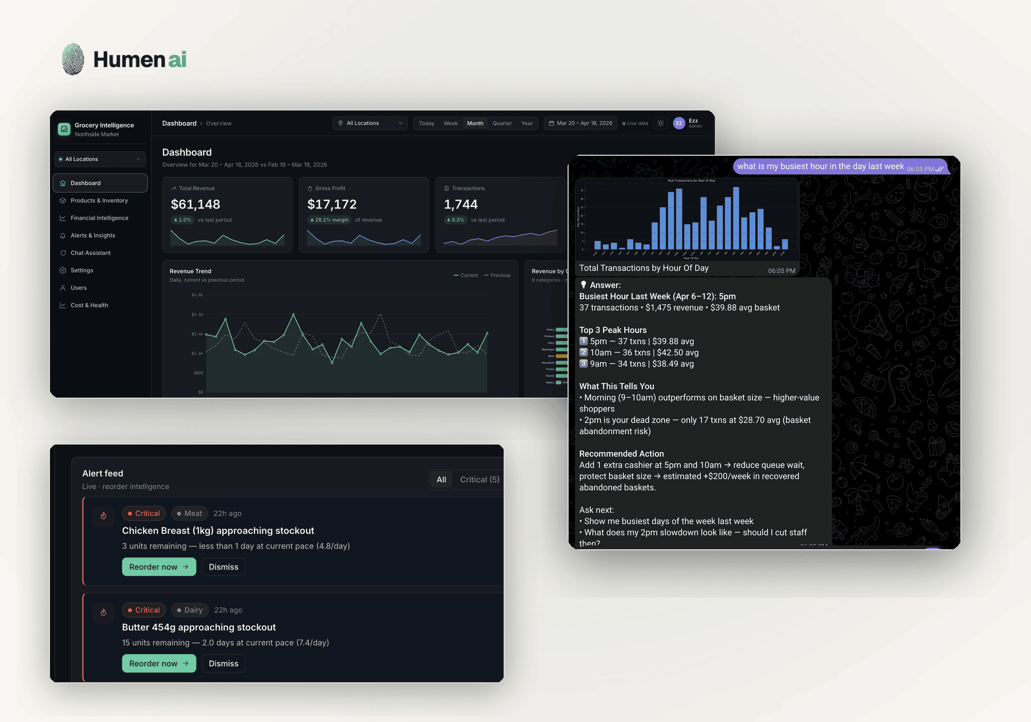Click the Dairy category tag

coord(190,610)
